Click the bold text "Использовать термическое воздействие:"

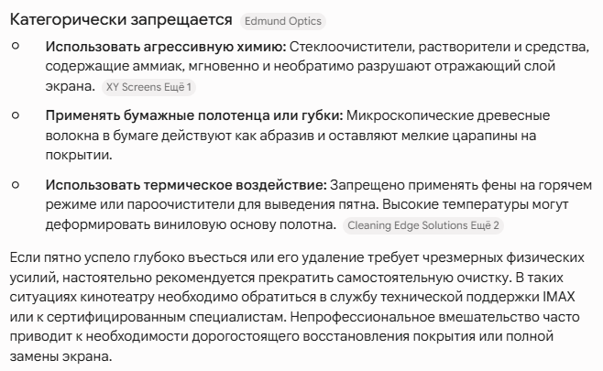(186, 185)
